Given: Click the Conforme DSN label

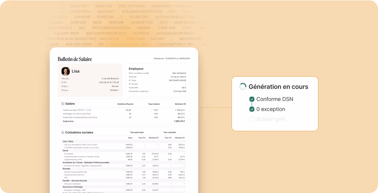Looking at the screenshot, I should (275, 99).
